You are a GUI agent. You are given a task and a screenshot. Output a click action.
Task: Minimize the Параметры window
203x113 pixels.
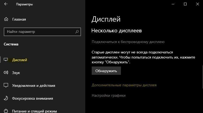pos(173,4)
